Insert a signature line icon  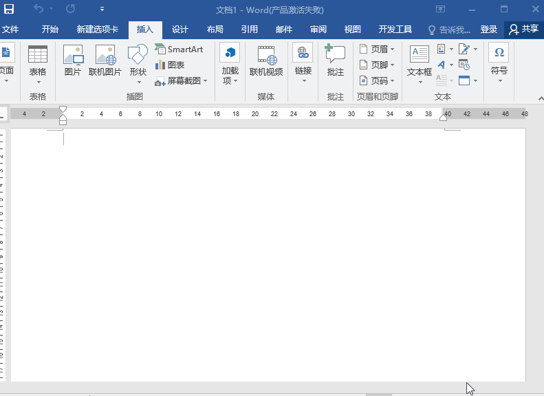coord(464,49)
